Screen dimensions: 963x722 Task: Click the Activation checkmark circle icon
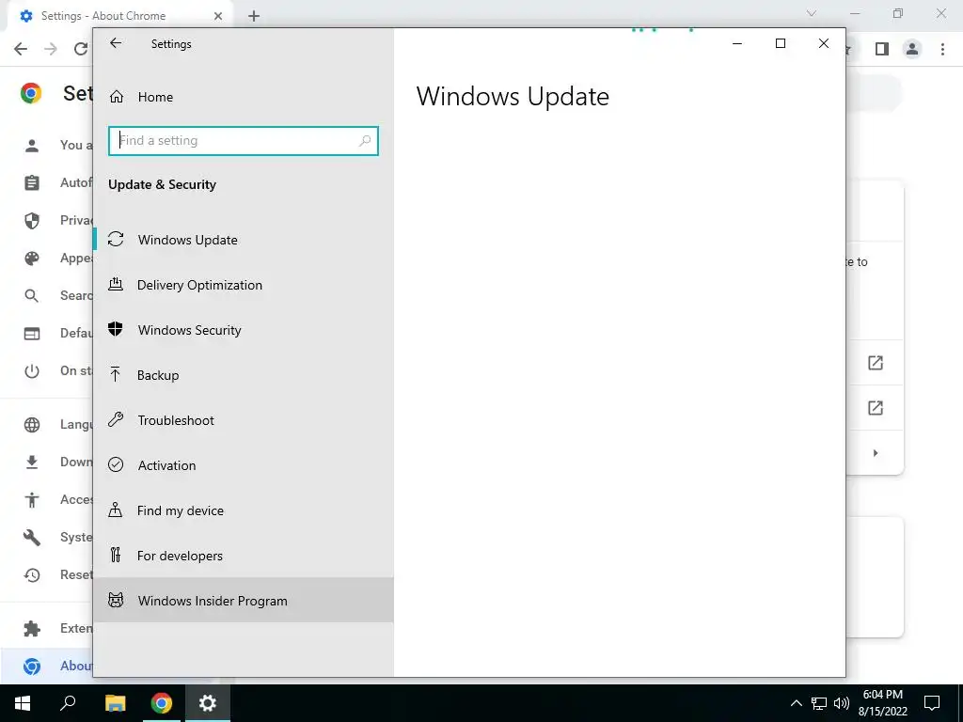pos(116,464)
